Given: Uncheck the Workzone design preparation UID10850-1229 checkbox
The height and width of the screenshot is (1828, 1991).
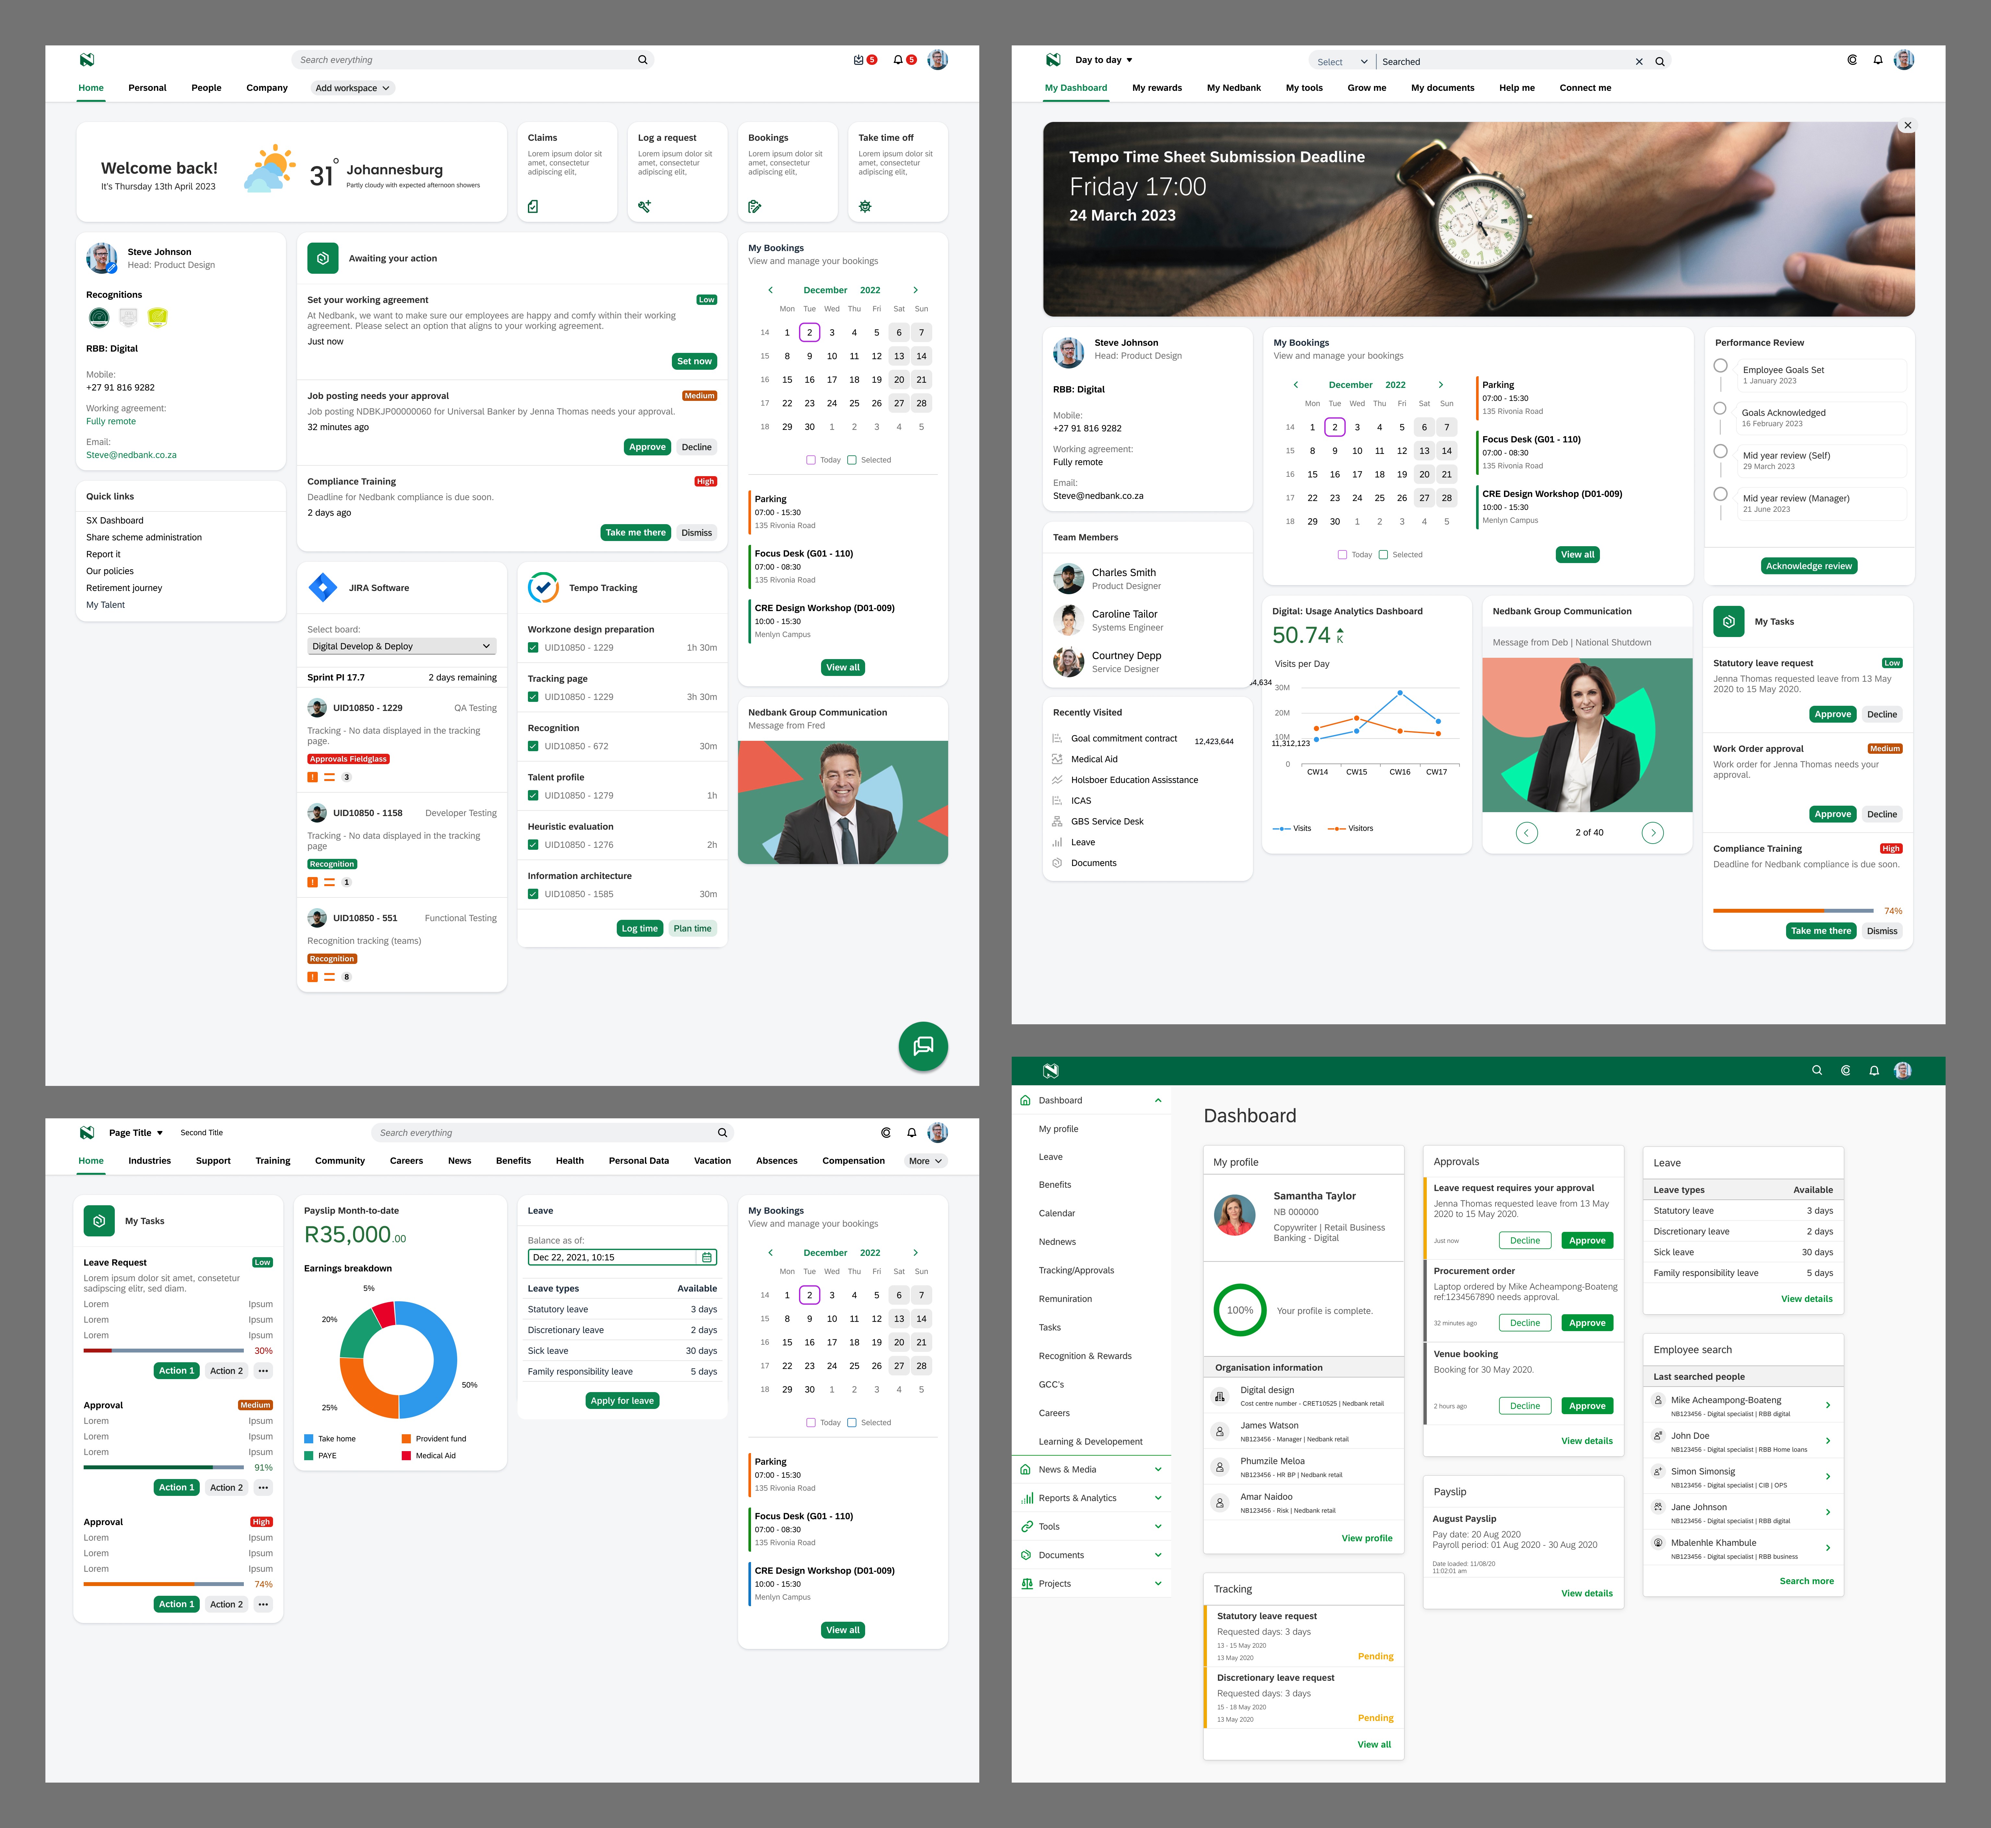Looking at the screenshot, I should pos(533,648).
